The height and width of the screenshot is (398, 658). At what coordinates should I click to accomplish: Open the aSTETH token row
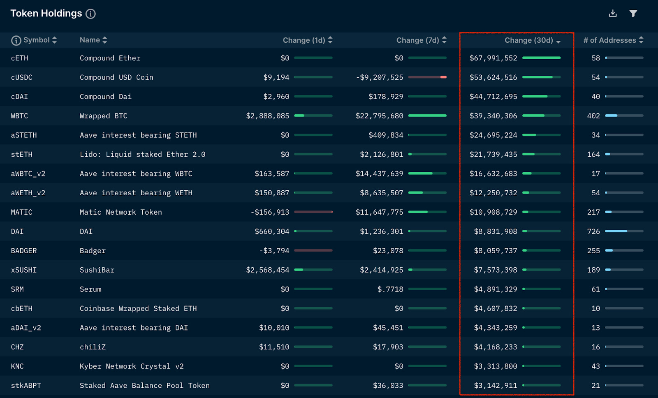click(329, 135)
